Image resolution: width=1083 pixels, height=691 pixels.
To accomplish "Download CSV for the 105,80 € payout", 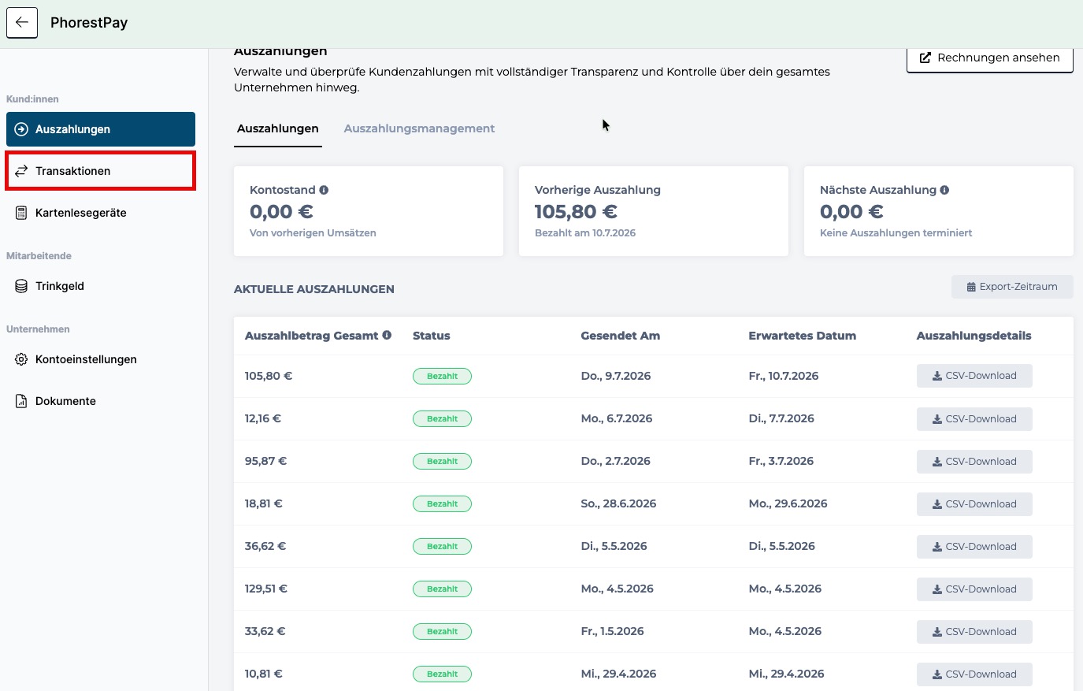I will pos(974,376).
